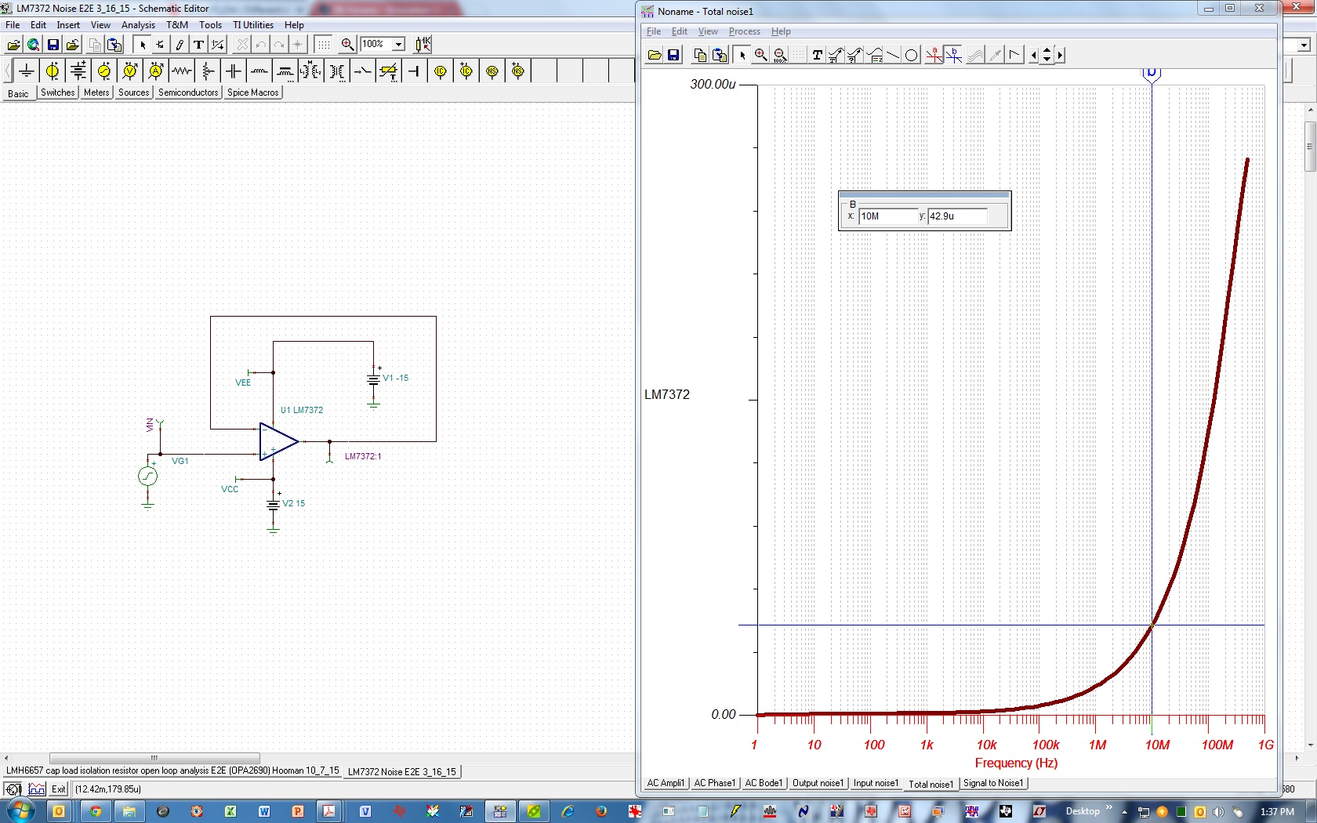Add legend to the graph
This screenshot has width=1317, height=823.
click(875, 55)
